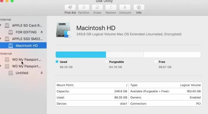
Task: Click the white Free bar segment
Action: [172, 55]
